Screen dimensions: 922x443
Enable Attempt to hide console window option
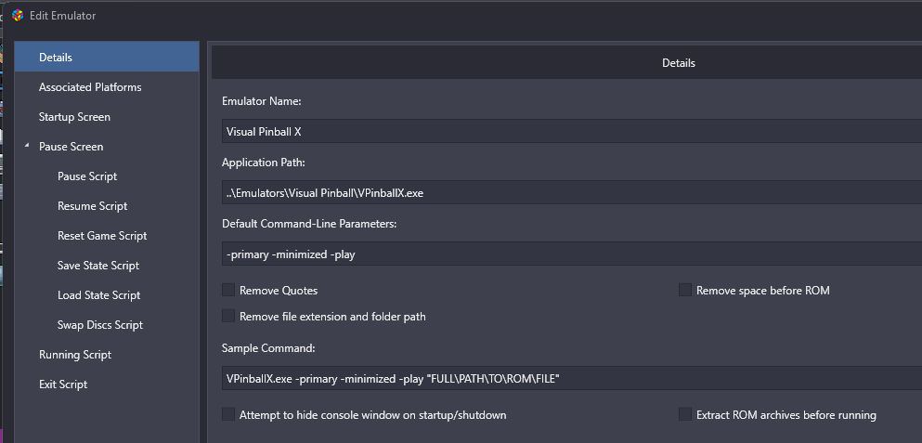point(228,414)
